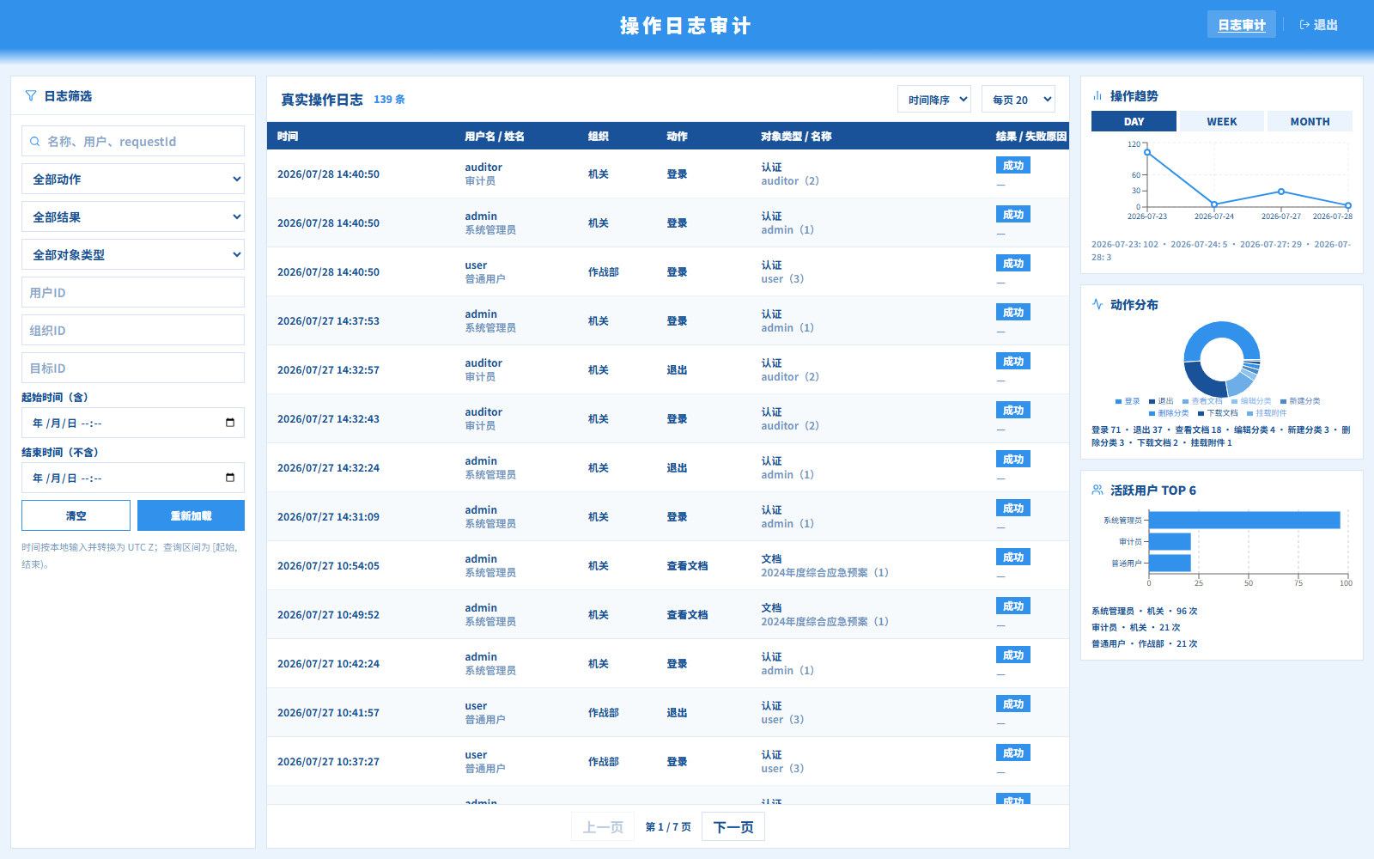Click the 动作 column header

[x=677, y=136]
